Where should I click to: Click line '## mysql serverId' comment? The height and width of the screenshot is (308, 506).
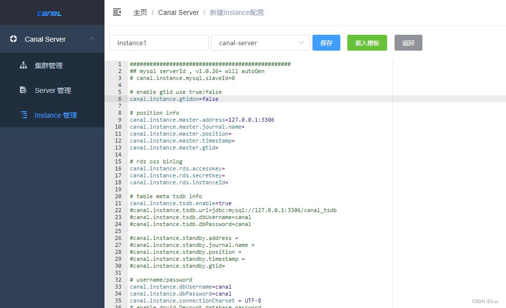pyautogui.click(x=197, y=71)
